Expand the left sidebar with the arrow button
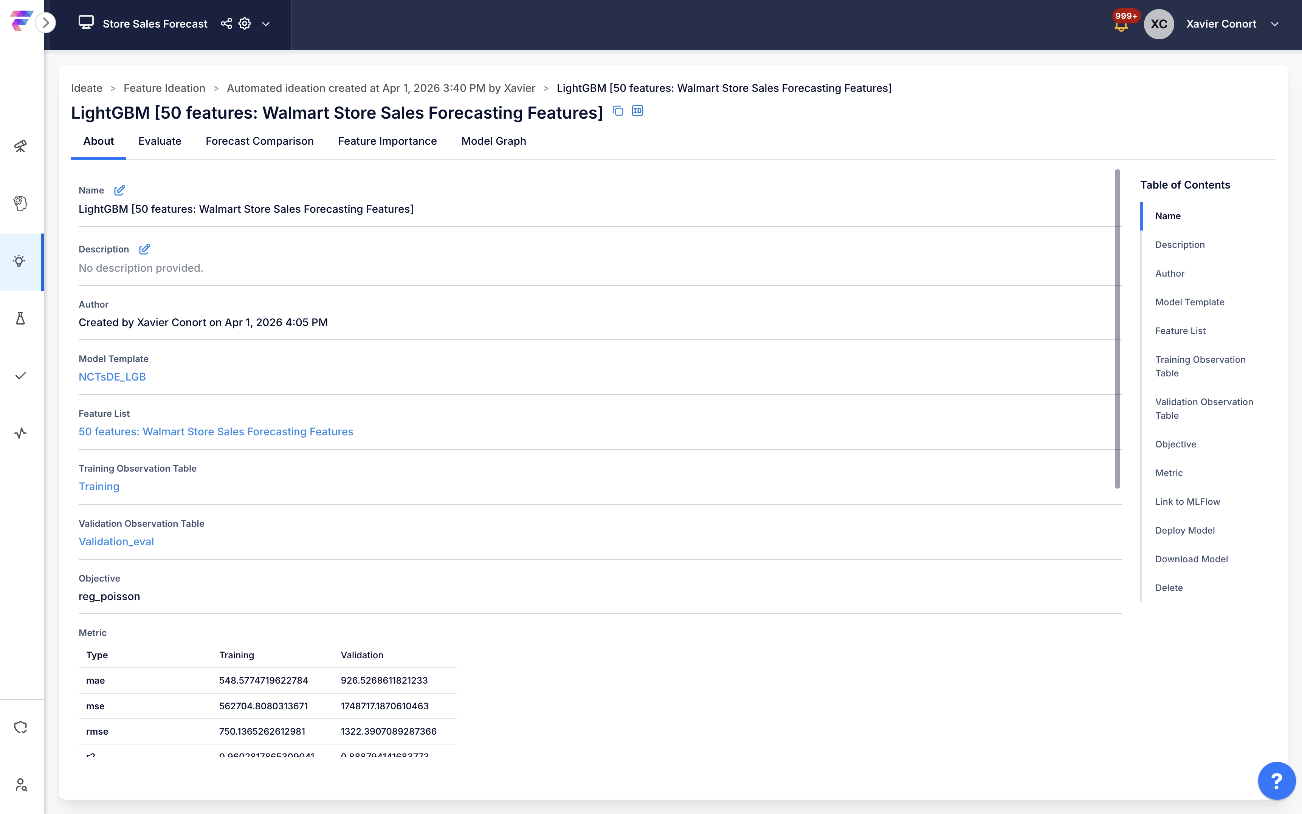This screenshot has width=1302, height=814. [x=46, y=23]
